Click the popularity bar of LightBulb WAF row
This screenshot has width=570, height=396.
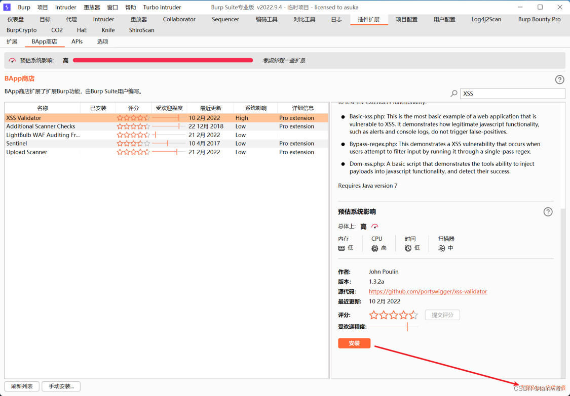(169, 135)
